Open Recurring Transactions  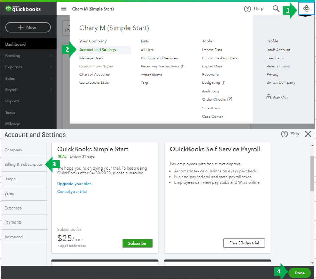[160, 66]
